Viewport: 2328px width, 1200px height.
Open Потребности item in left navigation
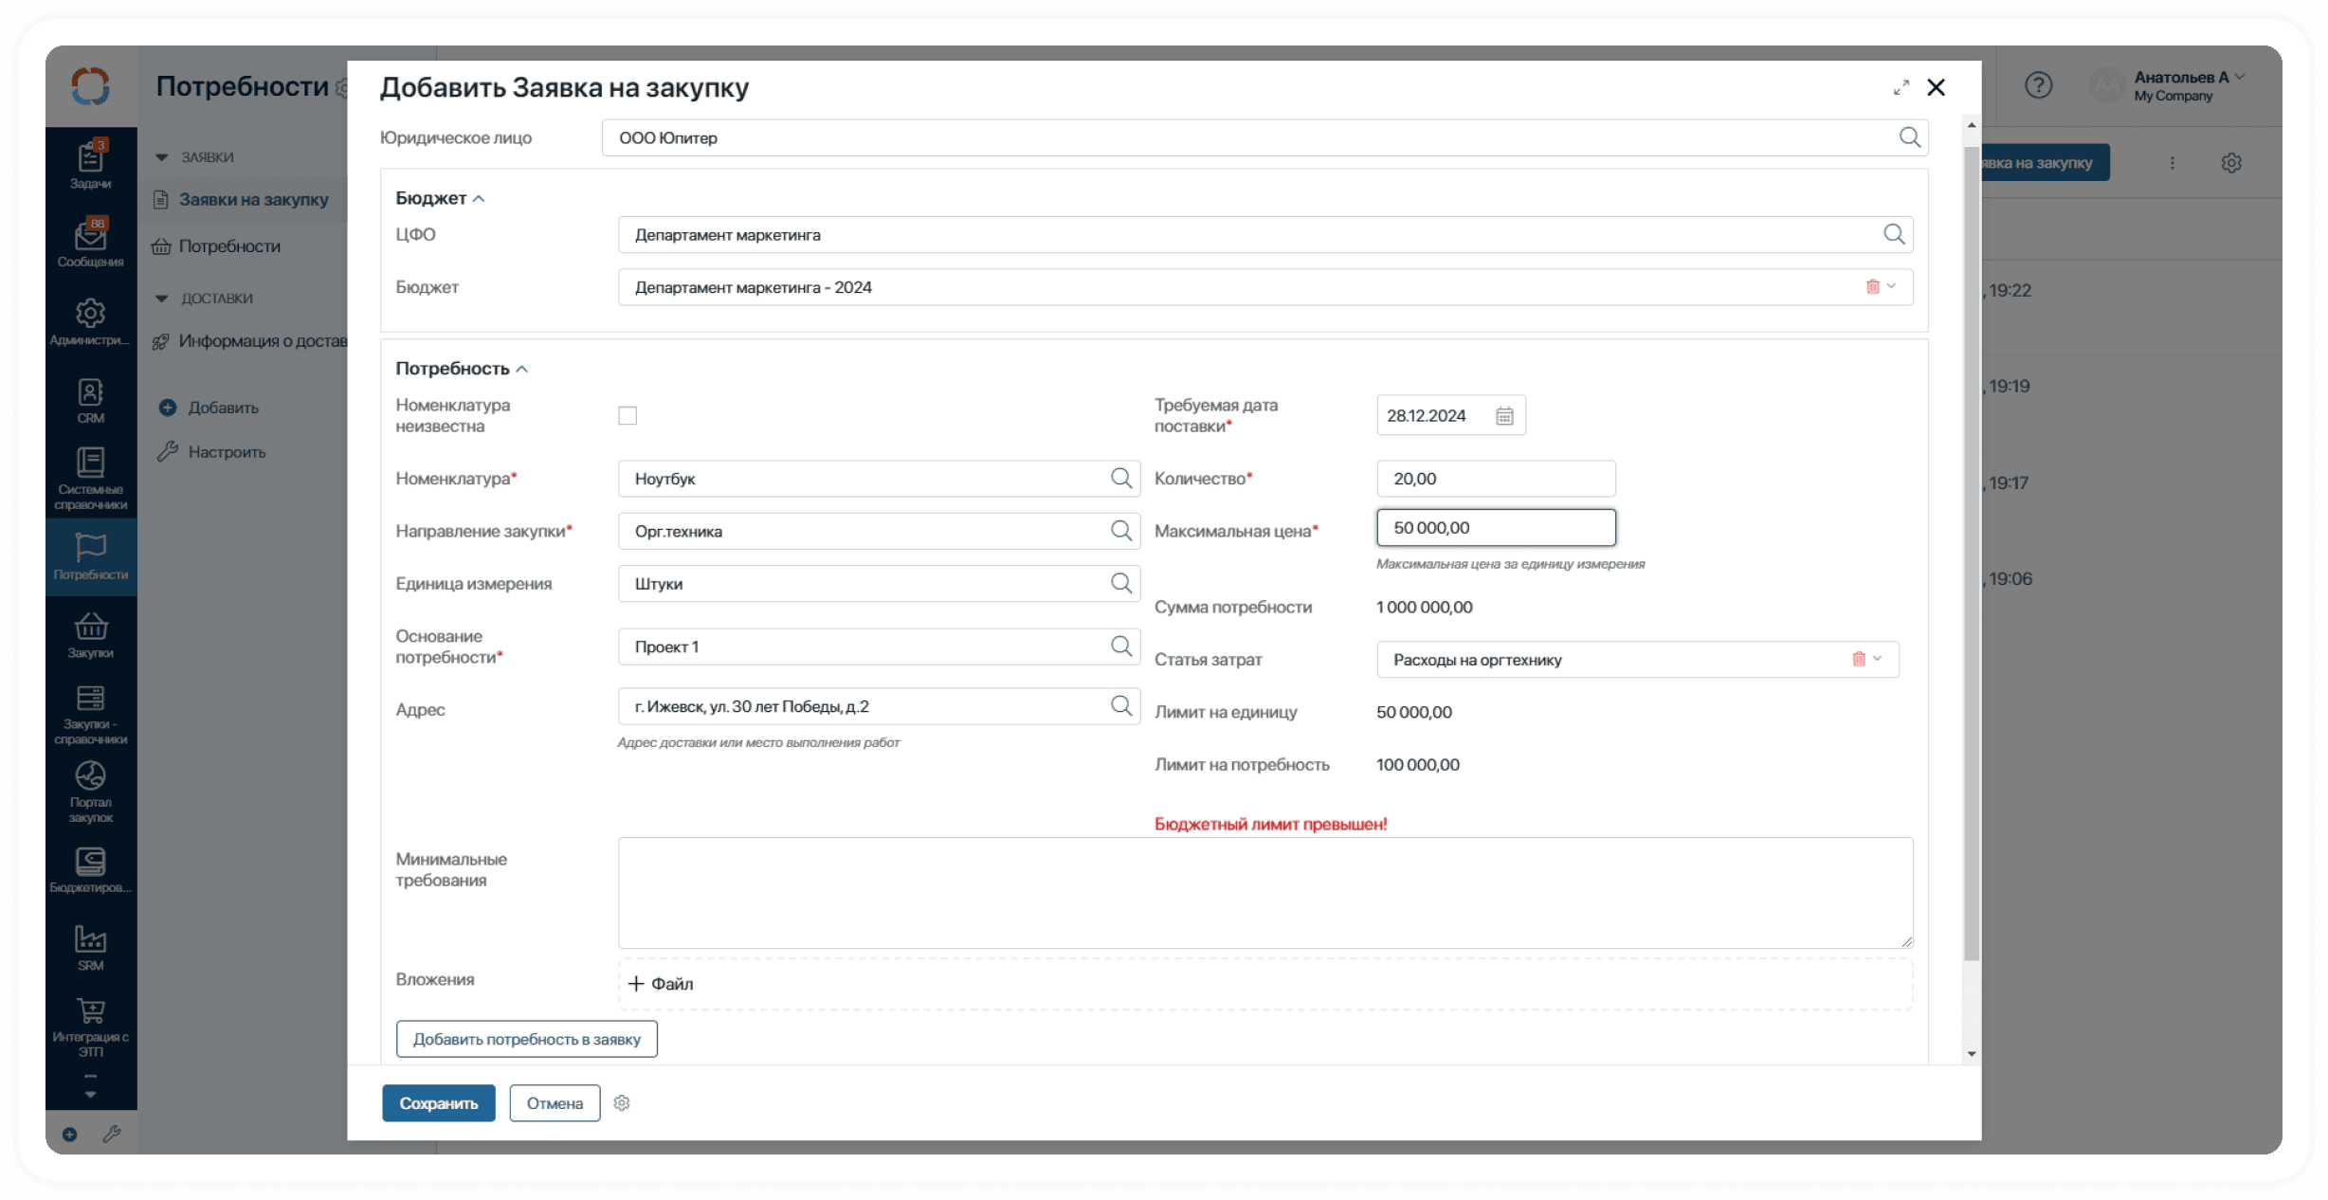pyautogui.click(x=229, y=246)
